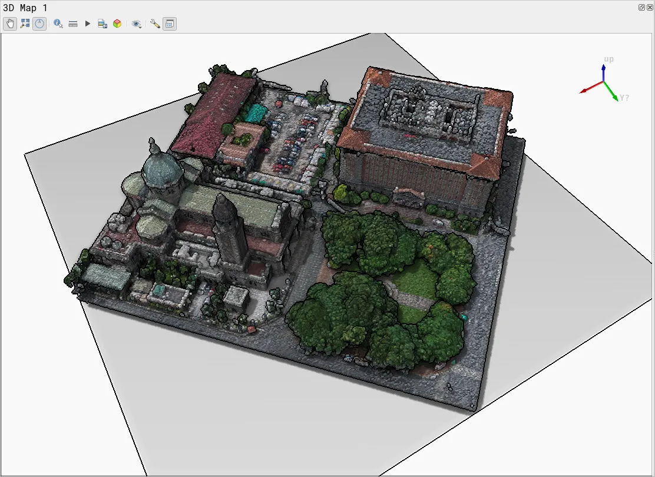Click the Save as Image icon

pos(101,24)
